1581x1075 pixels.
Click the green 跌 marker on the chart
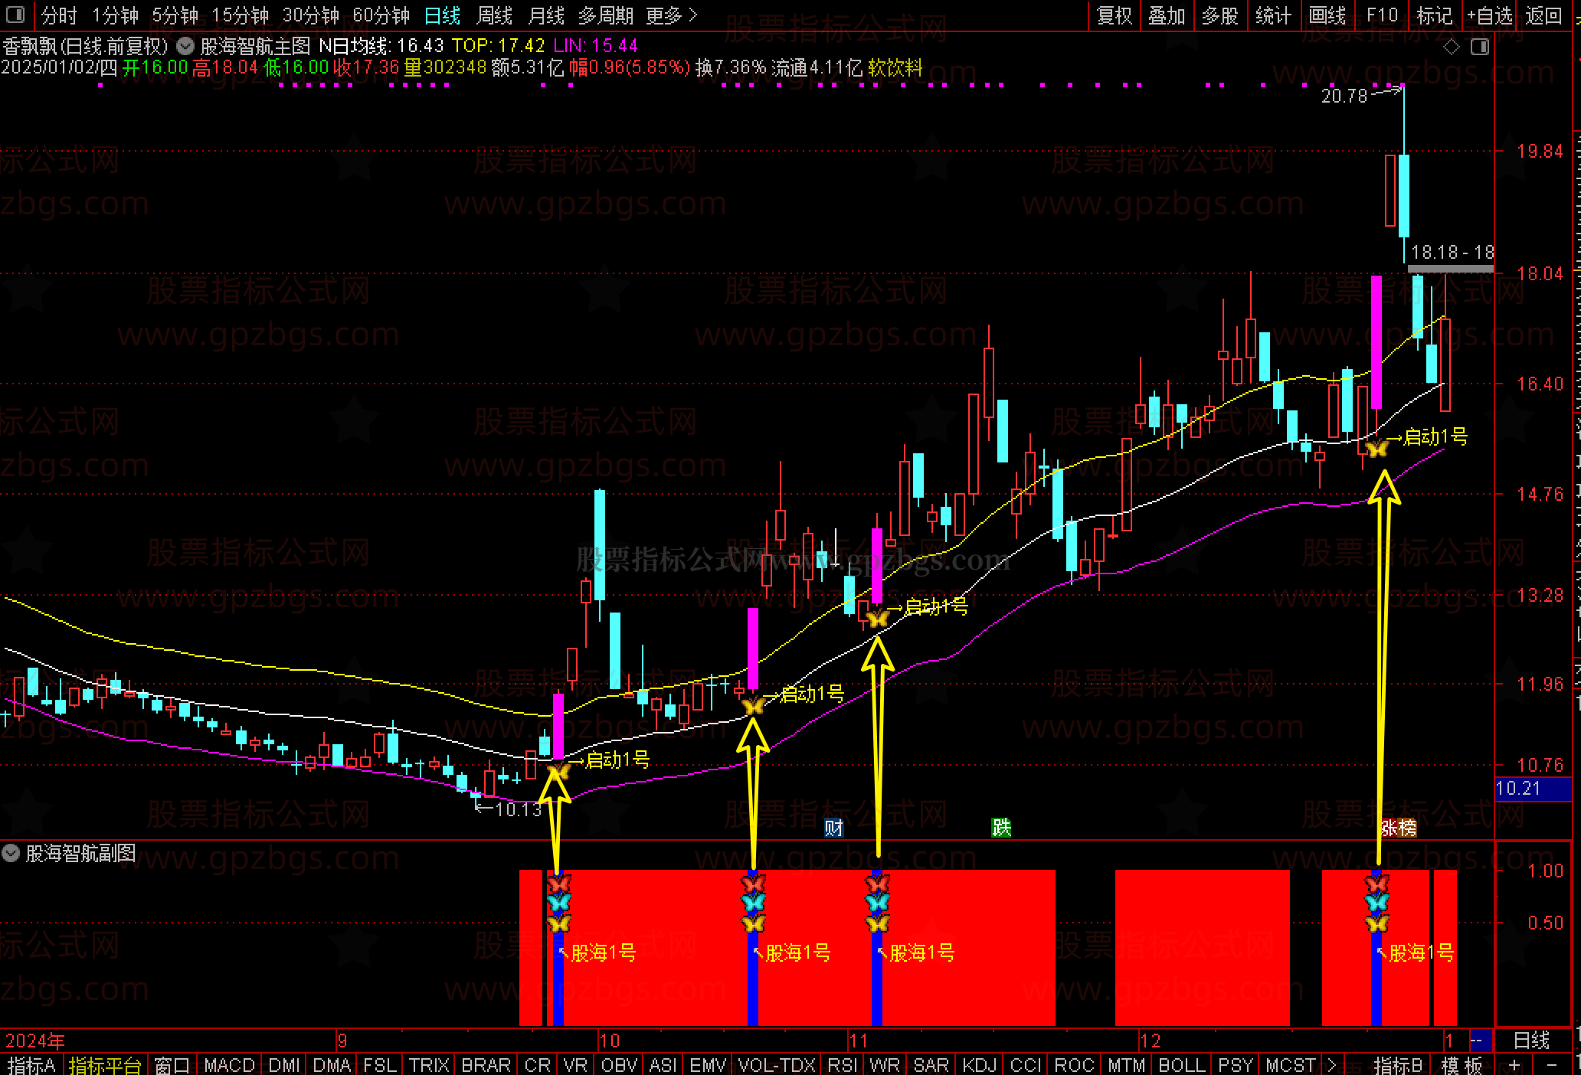pyautogui.click(x=1001, y=828)
